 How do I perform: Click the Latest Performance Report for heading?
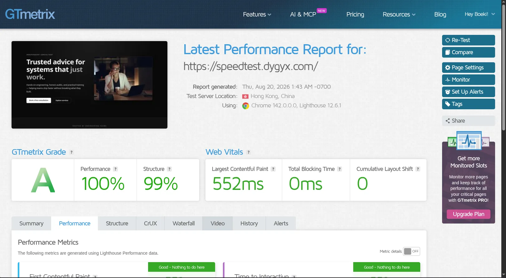pos(275,49)
